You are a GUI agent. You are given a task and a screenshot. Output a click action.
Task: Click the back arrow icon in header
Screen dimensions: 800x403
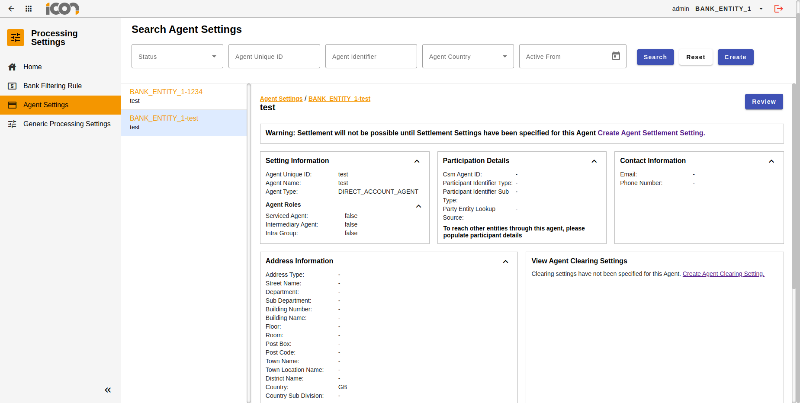pos(11,9)
